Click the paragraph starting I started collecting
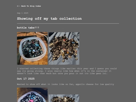This screenshot has width=136, height=102. (67, 71)
